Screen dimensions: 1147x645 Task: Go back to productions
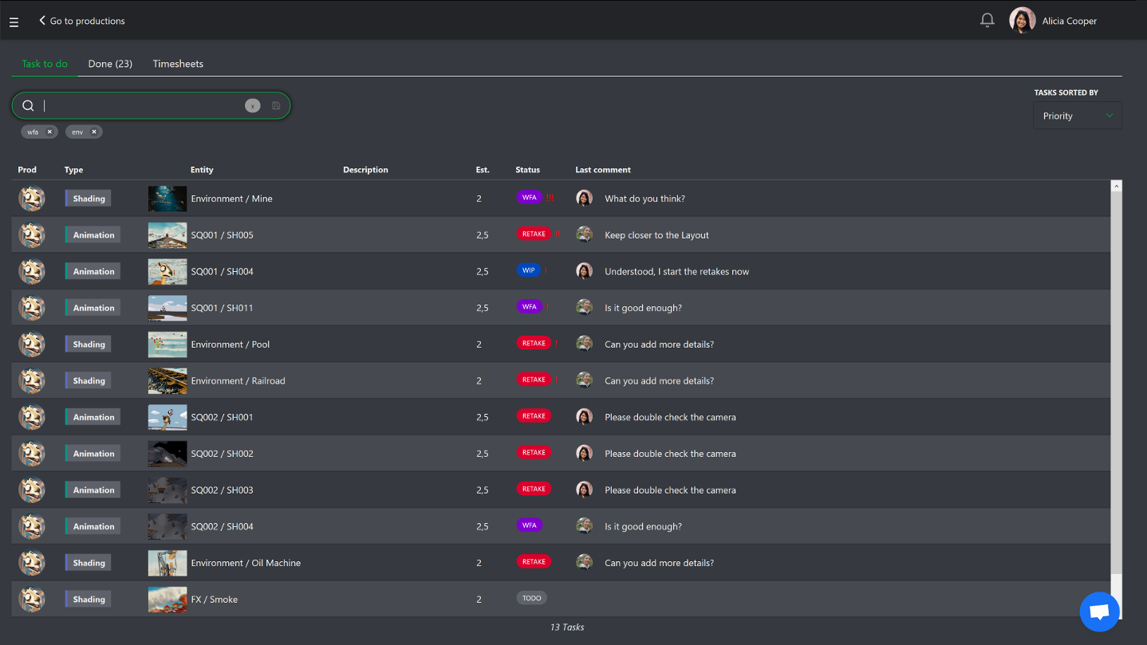pos(82,21)
